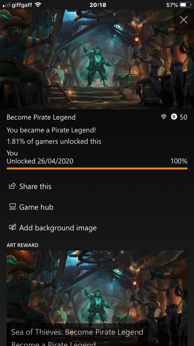Tap the Gamerscore G icon
This screenshot has height=346, width=194.
click(x=174, y=117)
